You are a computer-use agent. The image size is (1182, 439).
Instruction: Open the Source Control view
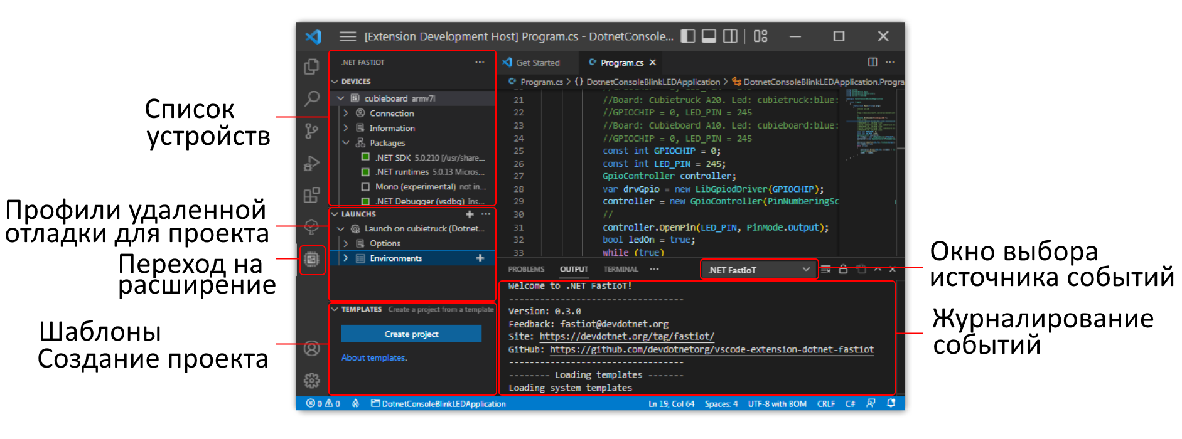[x=311, y=131]
